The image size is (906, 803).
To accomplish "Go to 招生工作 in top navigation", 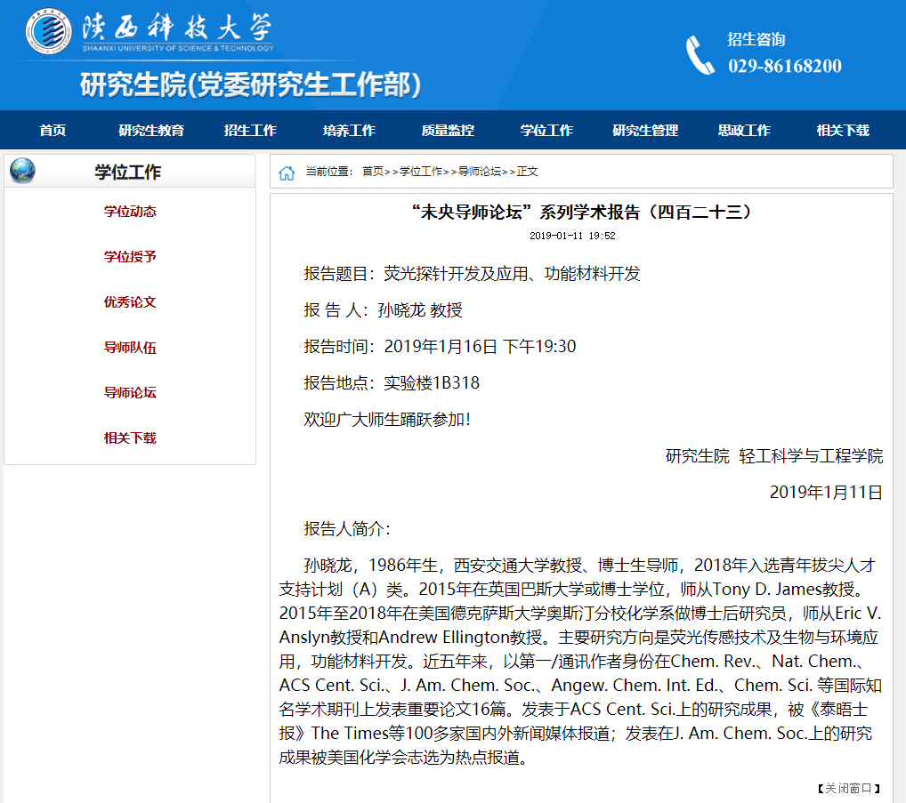I will 250,130.
